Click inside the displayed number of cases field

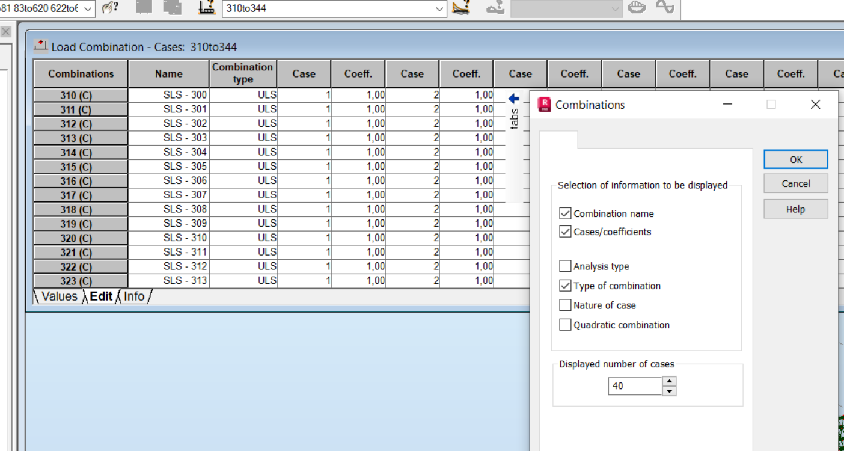634,386
